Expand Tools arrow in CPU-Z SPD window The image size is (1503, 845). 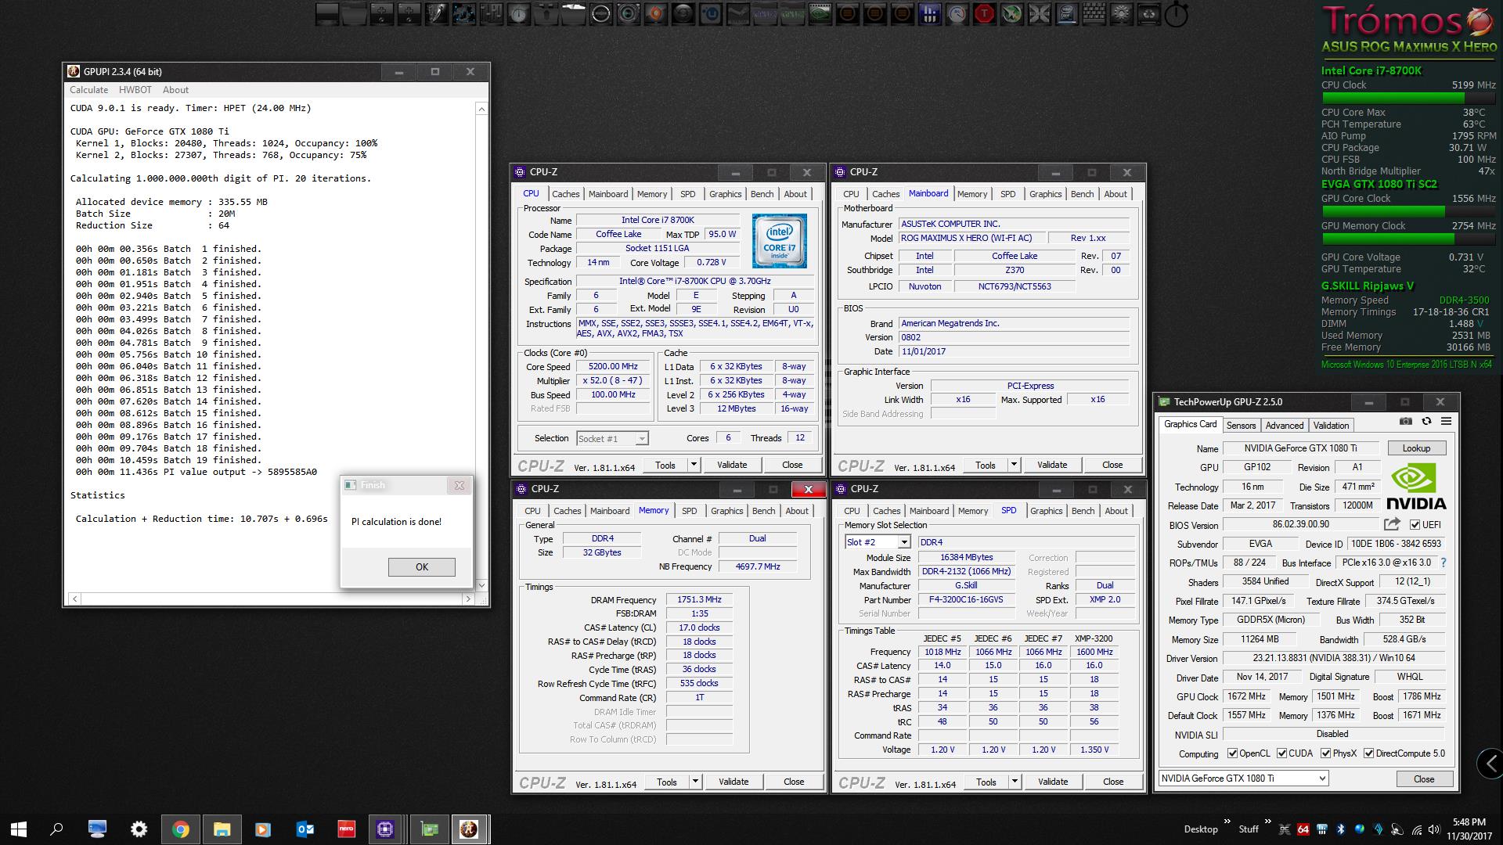(x=1015, y=782)
